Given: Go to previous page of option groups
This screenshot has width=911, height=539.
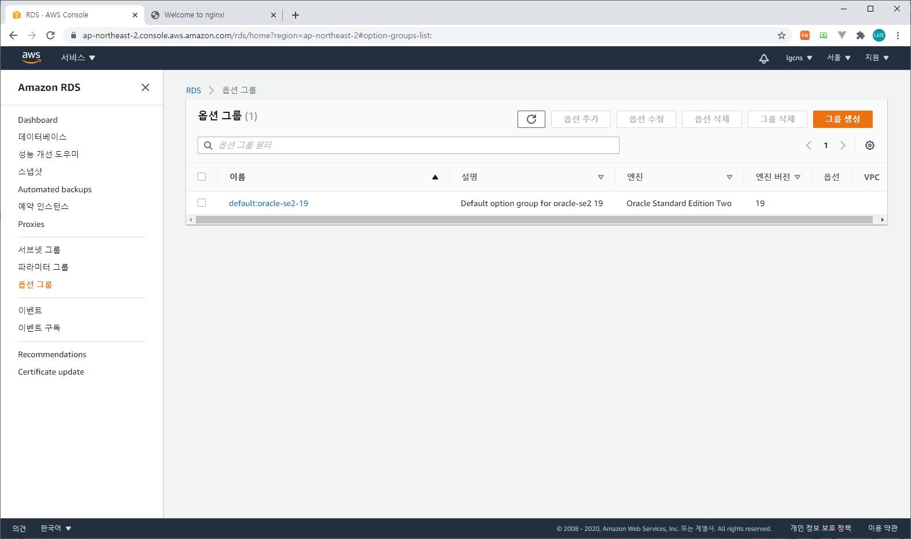Looking at the screenshot, I should (808, 145).
